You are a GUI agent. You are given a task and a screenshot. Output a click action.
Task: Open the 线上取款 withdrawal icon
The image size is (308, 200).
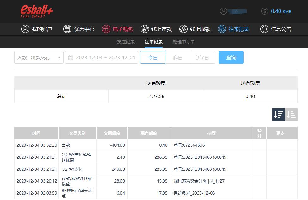click(x=183, y=29)
